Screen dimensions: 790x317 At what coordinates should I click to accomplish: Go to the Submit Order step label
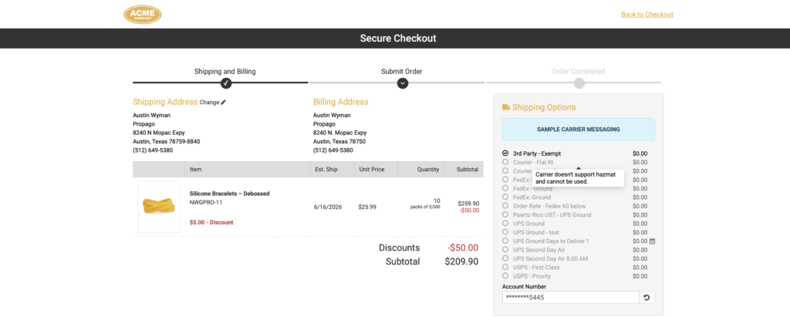pos(401,72)
